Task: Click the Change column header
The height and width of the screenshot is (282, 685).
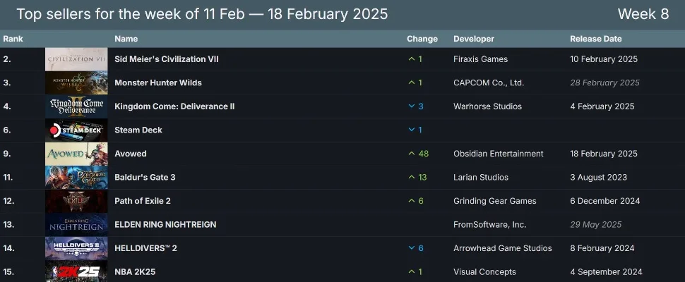Action: [x=422, y=39]
